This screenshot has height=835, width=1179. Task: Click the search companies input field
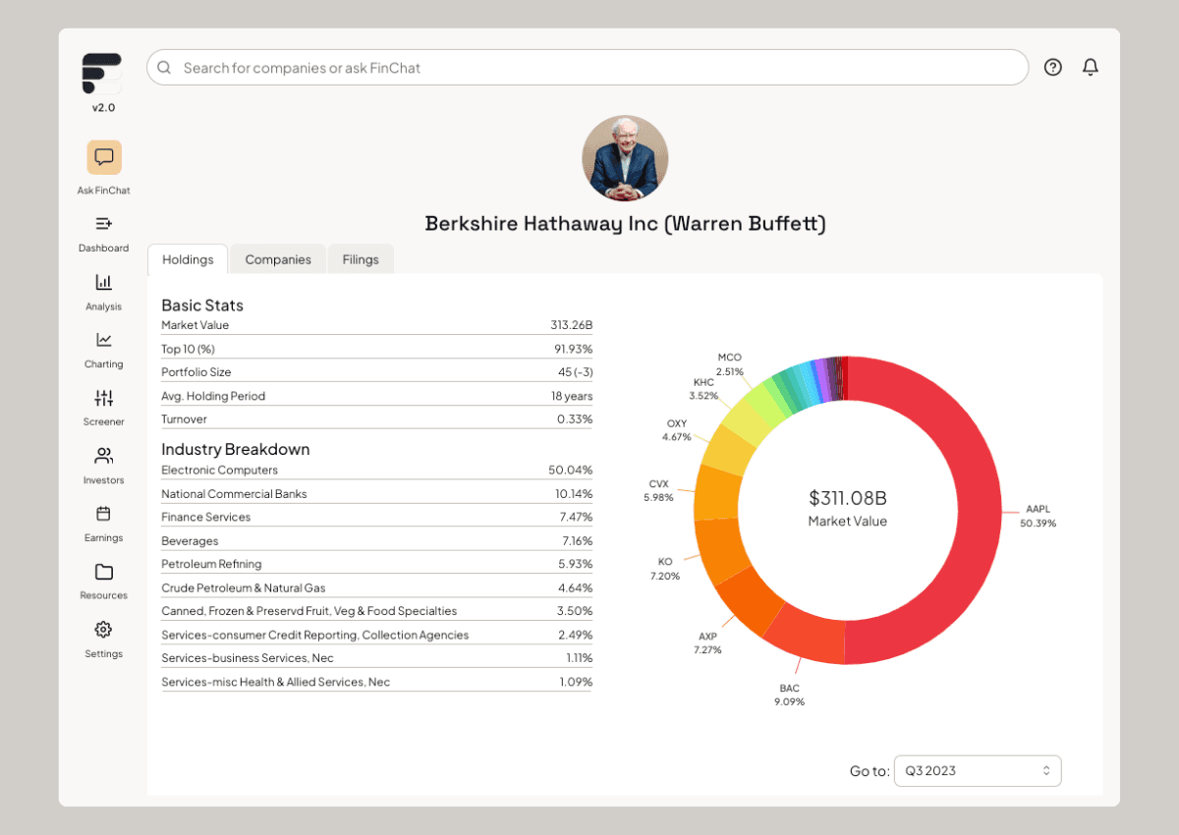(x=588, y=68)
